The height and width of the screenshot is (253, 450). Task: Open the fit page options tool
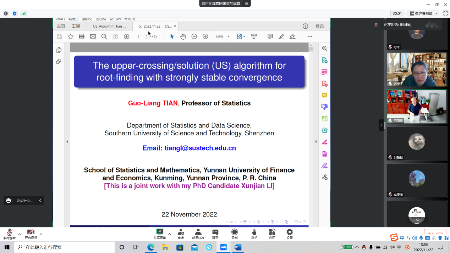coord(241,36)
